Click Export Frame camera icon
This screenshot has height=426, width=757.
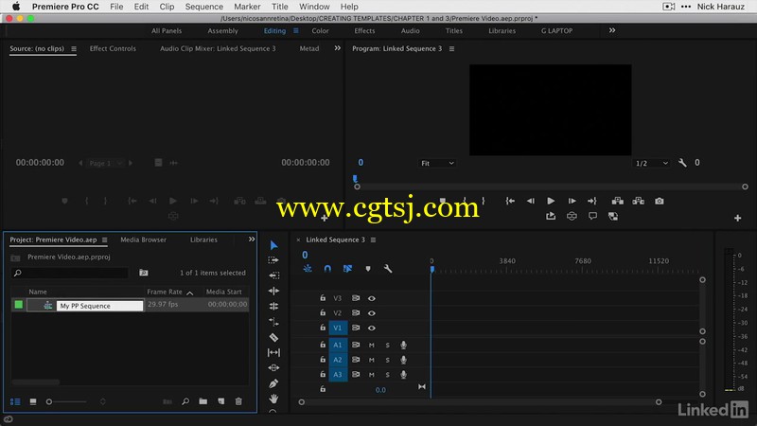coord(659,201)
